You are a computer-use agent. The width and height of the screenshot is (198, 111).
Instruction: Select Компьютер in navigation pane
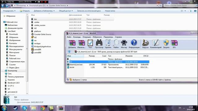point(12,71)
